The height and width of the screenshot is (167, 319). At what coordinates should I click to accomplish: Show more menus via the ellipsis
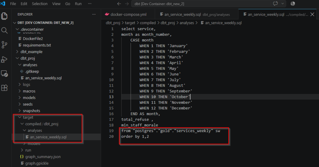tap(90, 4)
